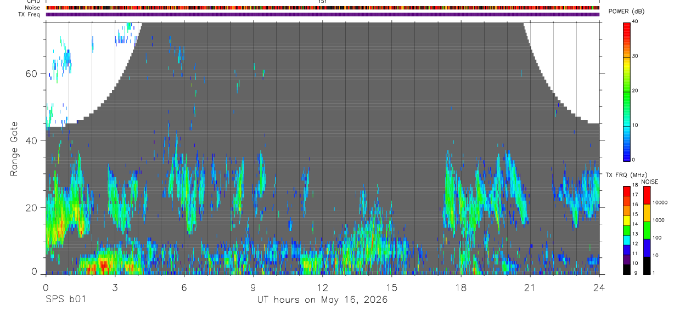Click the 24 UT hour tick label
The image size is (674, 311).
pos(599,287)
